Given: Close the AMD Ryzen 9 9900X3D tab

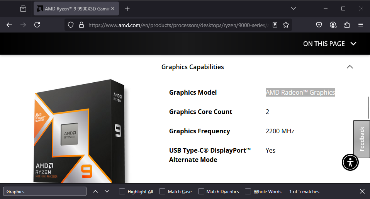Looking at the screenshot, I should click(x=113, y=9).
